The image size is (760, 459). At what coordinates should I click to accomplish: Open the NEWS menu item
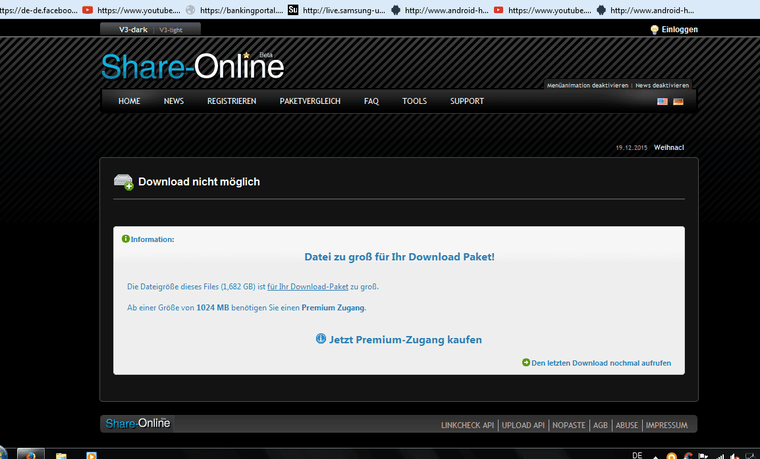(x=173, y=101)
